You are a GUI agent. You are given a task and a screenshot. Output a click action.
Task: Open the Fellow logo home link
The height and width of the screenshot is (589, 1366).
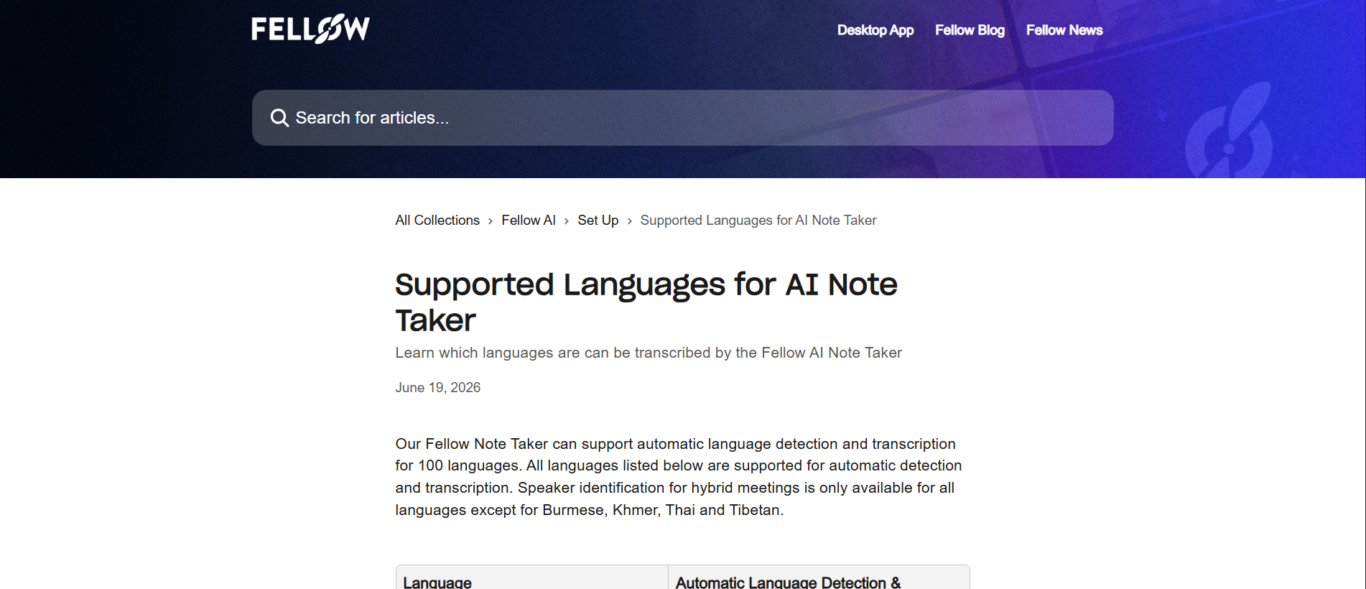[x=310, y=29]
